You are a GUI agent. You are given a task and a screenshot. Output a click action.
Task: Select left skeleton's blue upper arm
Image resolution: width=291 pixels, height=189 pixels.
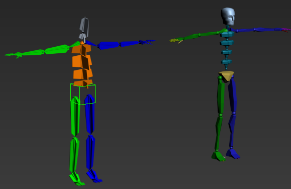point(109,45)
